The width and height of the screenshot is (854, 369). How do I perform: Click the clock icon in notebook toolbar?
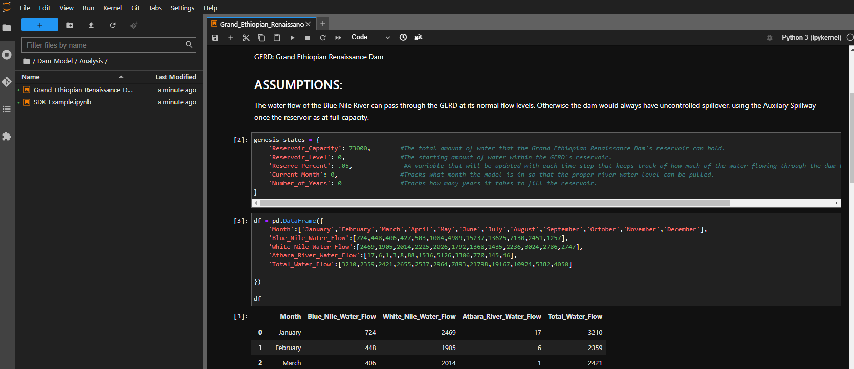pyautogui.click(x=403, y=37)
